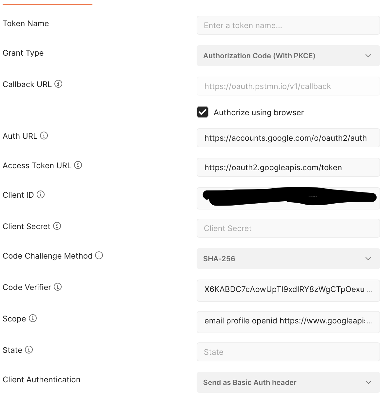
Task: Click the State info icon
Action: coord(29,350)
